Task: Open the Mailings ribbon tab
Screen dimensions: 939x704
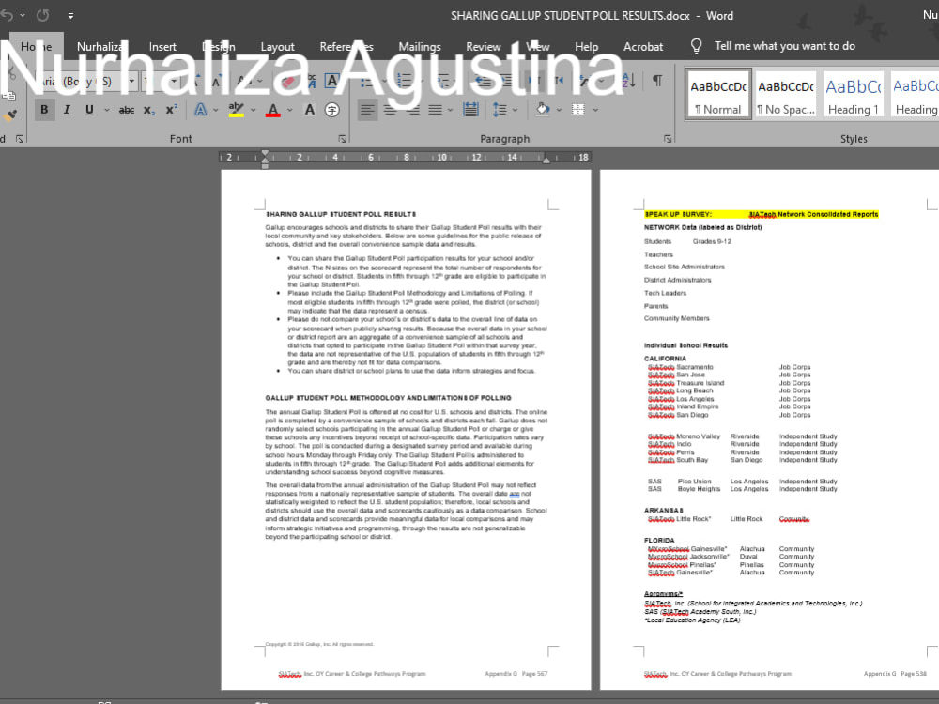Action: (x=419, y=47)
